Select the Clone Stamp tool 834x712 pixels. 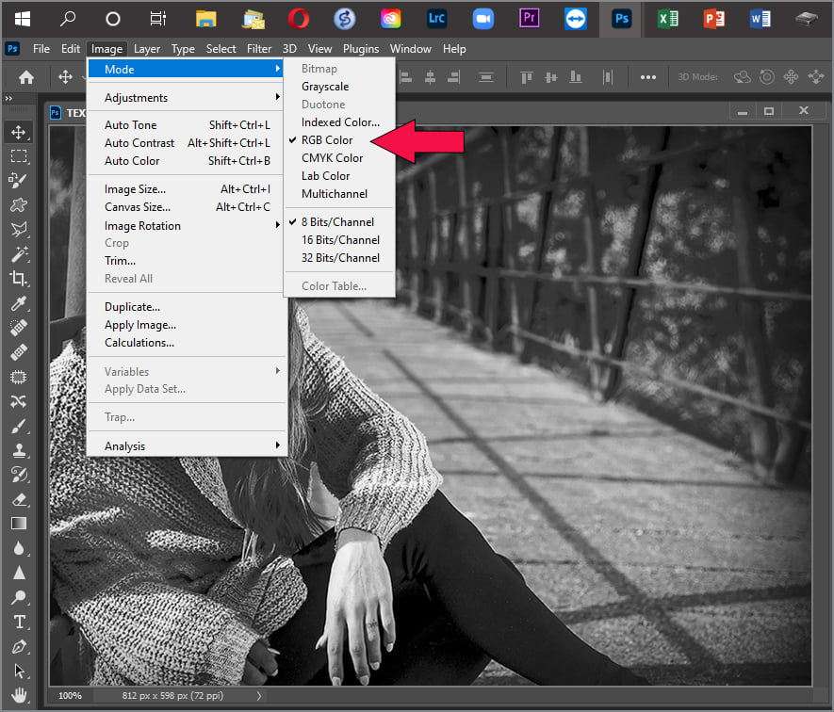(19, 450)
